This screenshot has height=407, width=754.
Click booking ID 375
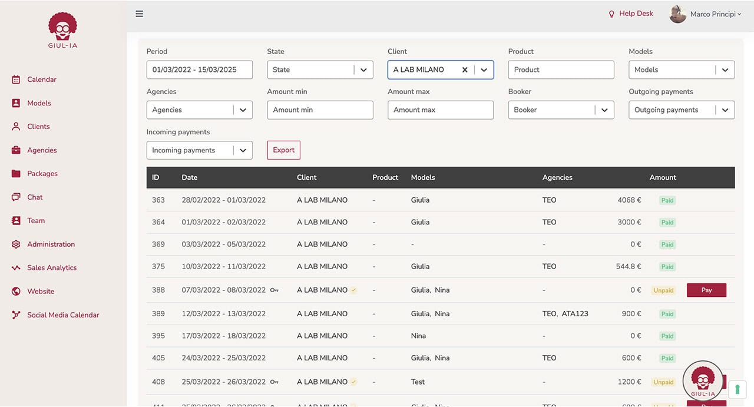(x=158, y=267)
